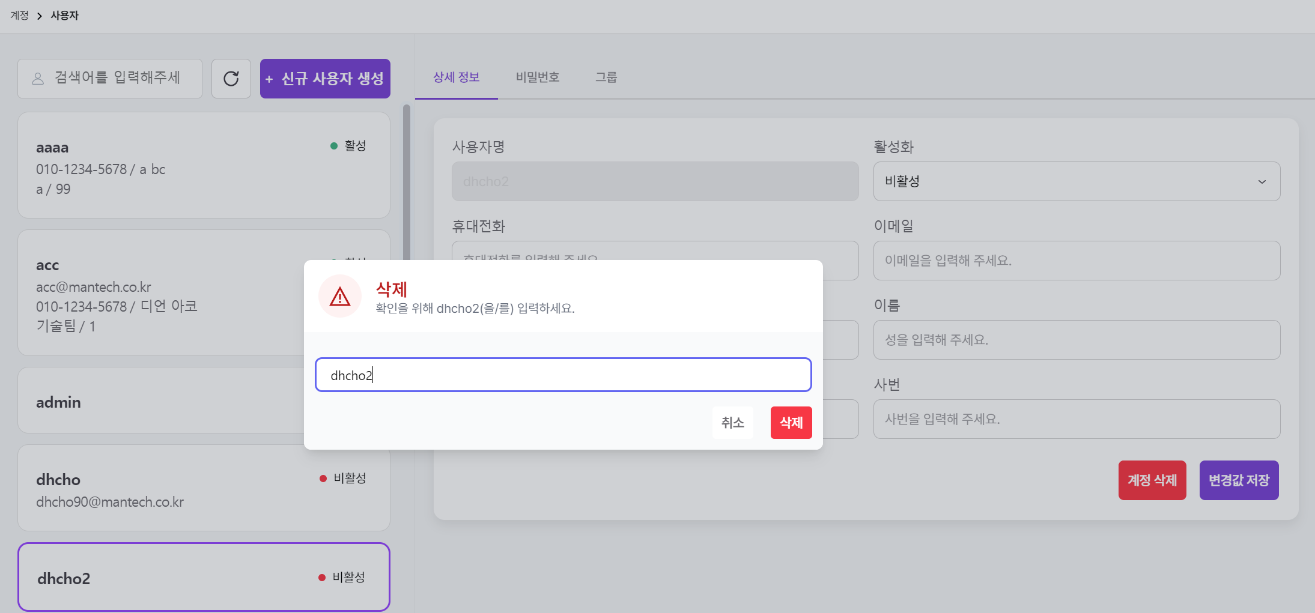Click the 비활성 status on dhcho2 card
1315x613 pixels.
point(342,578)
